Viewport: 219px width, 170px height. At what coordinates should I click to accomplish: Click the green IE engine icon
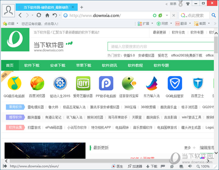[160, 15]
